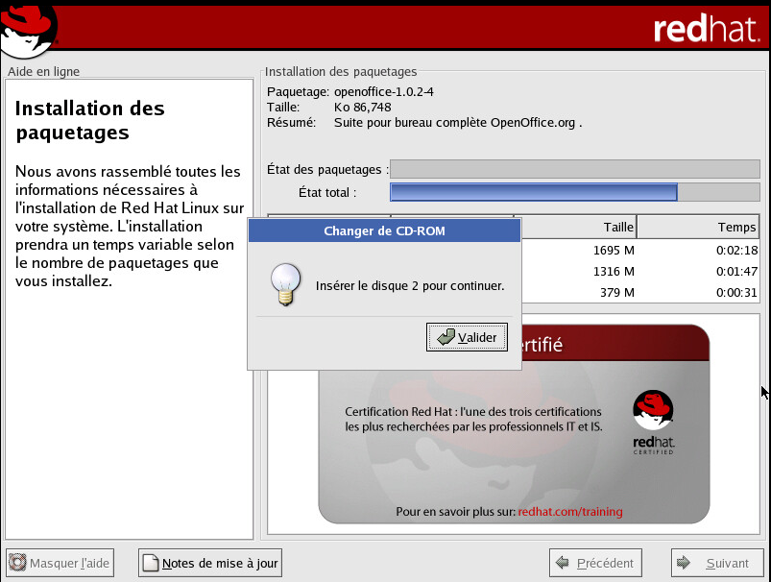Select the table row showing 1316 M
The width and height of the screenshot is (771, 582).
638,271
